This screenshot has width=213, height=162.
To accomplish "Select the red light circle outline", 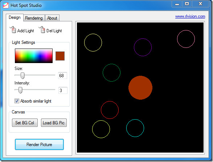I will (x=110, y=110).
